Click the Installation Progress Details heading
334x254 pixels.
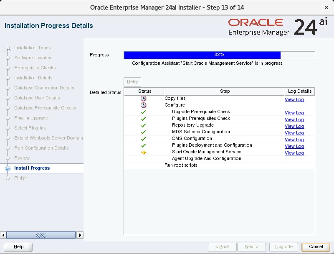49,25
